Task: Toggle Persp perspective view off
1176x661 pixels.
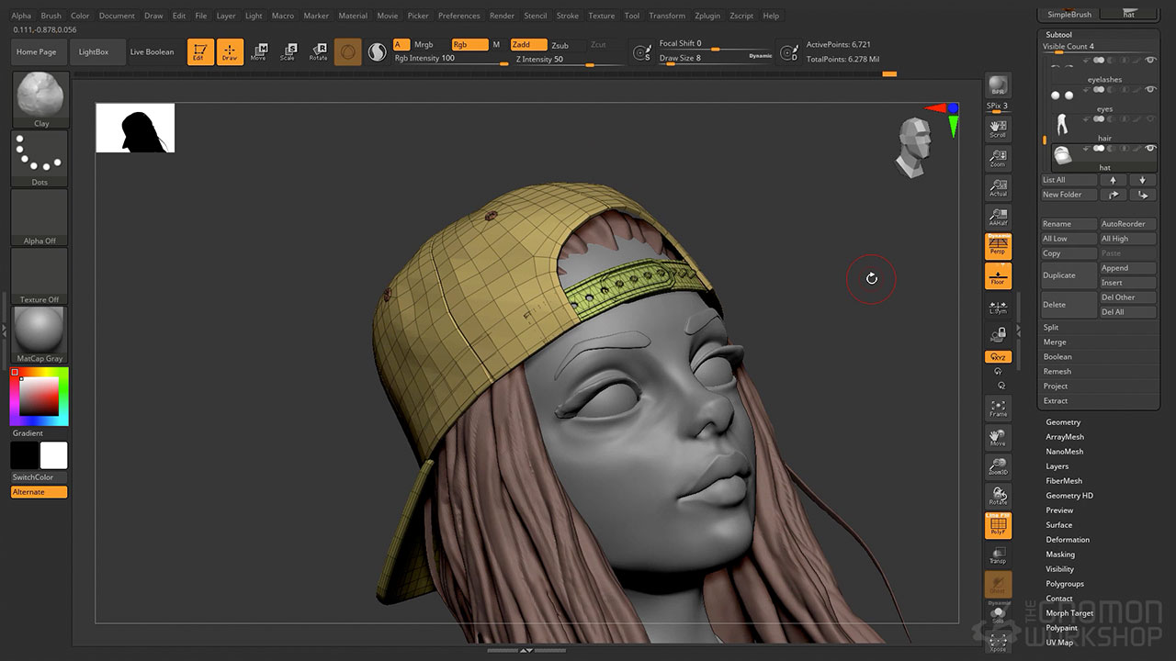Action: coord(998,246)
